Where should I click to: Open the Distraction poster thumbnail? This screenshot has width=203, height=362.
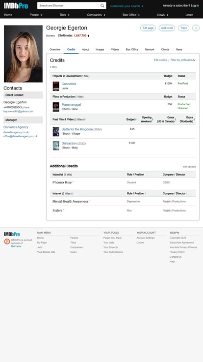click(56, 146)
